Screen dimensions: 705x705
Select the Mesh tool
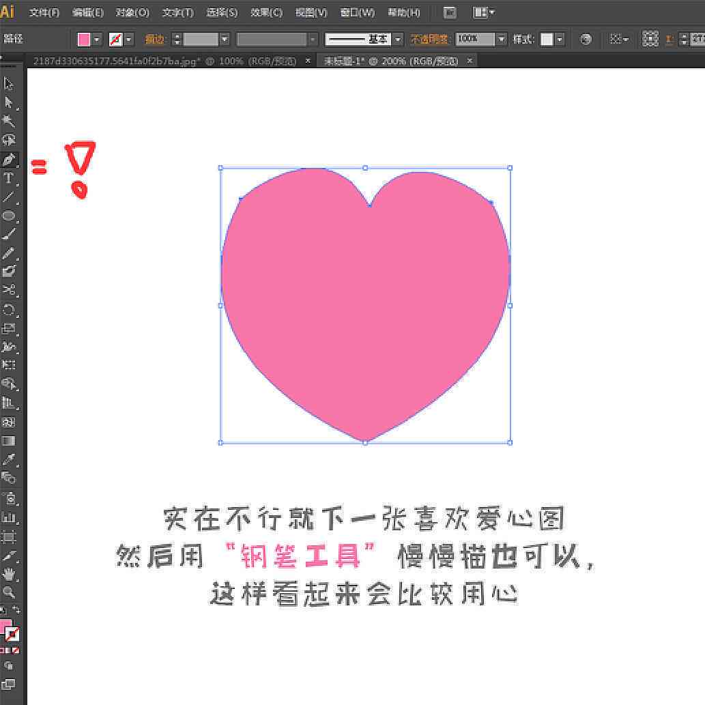coord(9,422)
